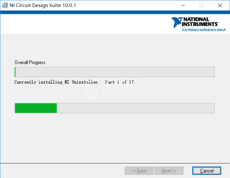Click the installer icon in title bar
This screenshot has height=178, width=230.
[5, 5]
